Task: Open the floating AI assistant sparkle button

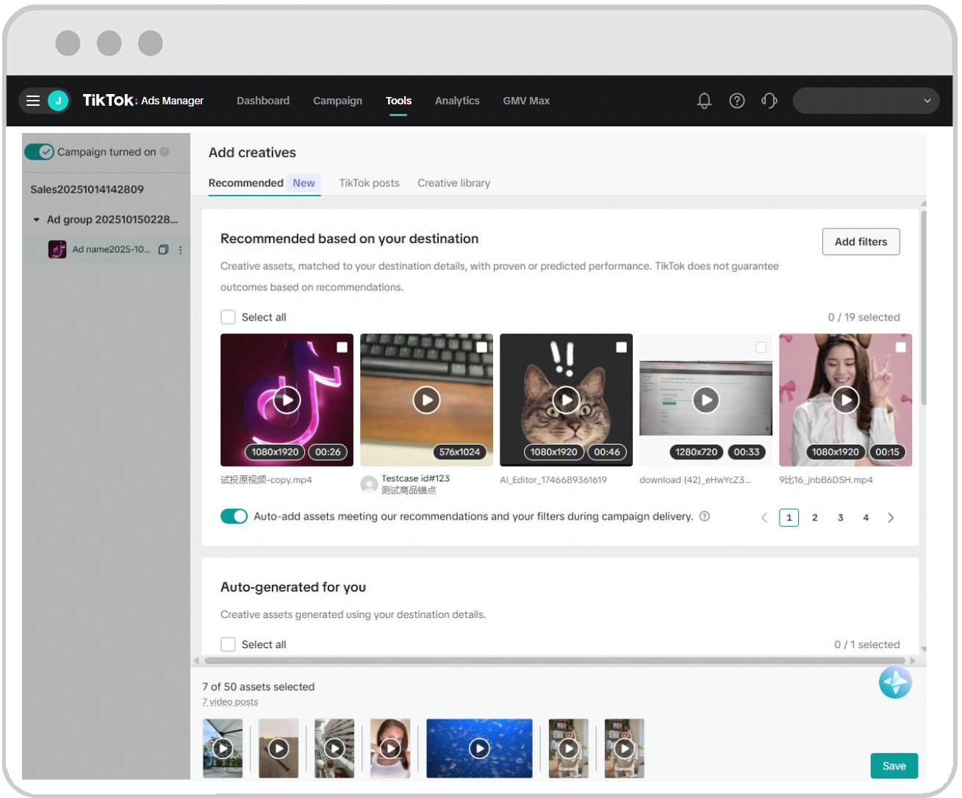Action: pos(895,683)
